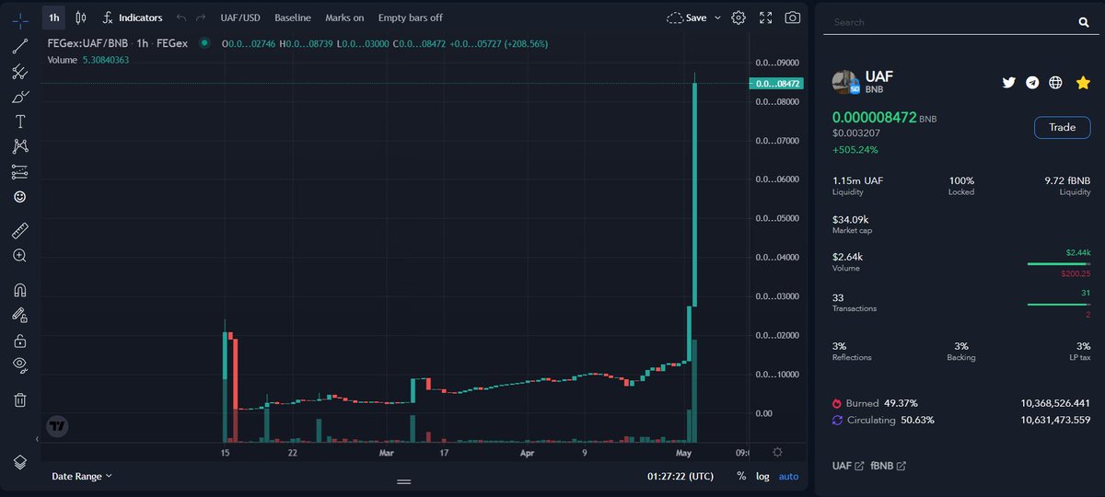Toggle the log scale
Image resolution: width=1105 pixels, height=497 pixels.
pyautogui.click(x=762, y=476)
